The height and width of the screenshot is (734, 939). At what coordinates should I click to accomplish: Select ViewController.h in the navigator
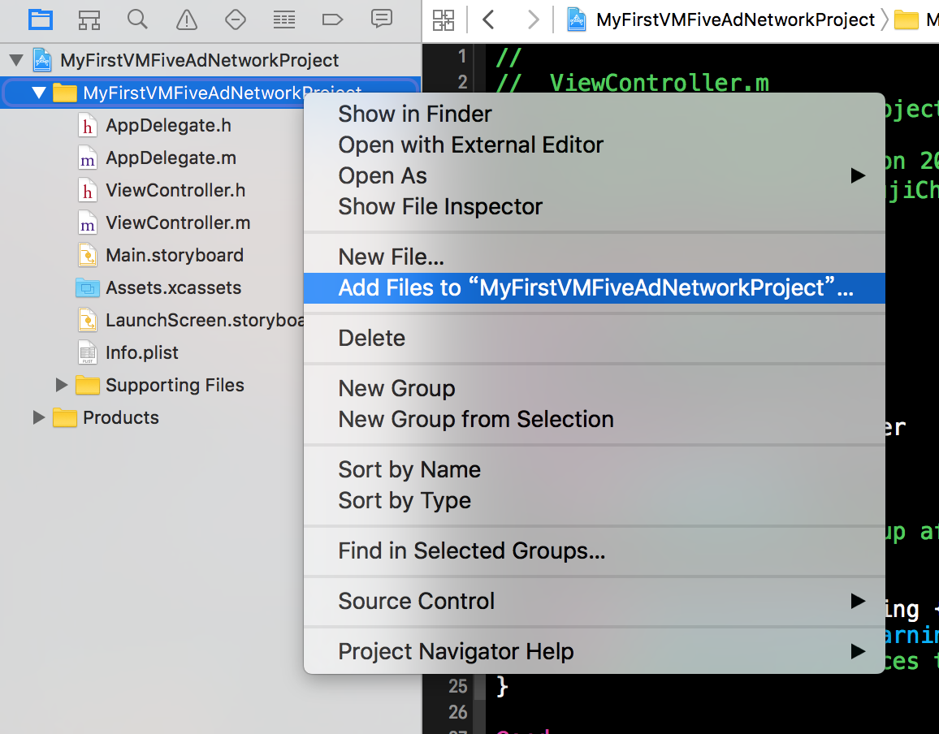point(175,190)
